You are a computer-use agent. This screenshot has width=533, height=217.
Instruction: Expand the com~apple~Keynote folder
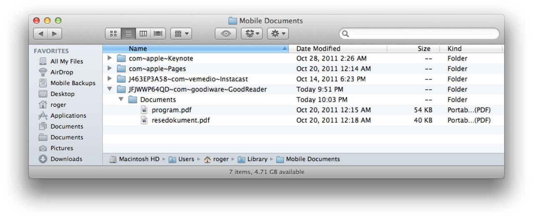[x=110, y=58]
